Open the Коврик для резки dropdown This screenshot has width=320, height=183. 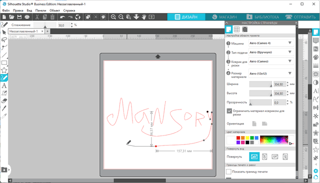271,61
